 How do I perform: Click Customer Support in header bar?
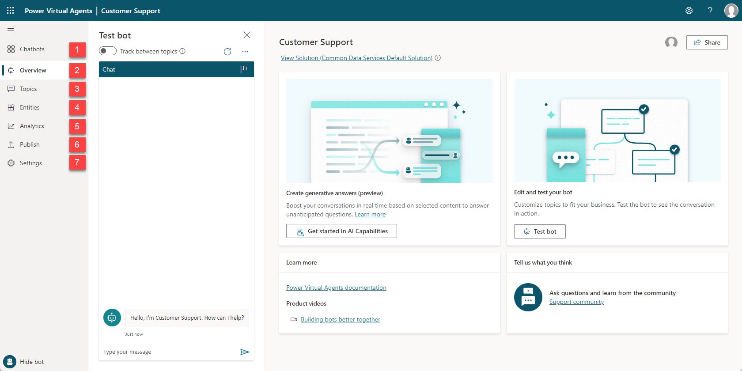131,11
